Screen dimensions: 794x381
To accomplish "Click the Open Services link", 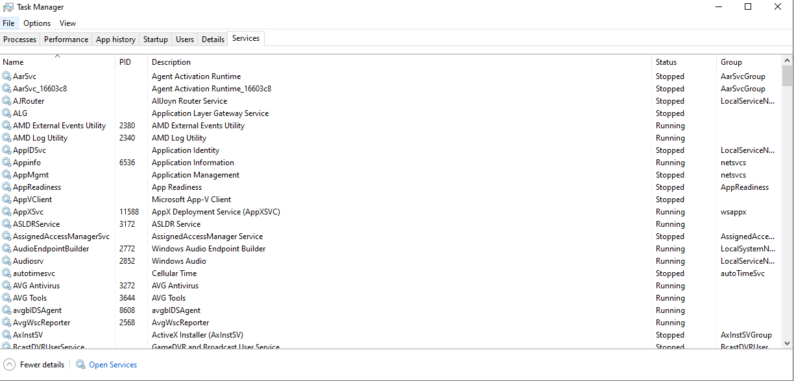I will [x=113, y=365].
